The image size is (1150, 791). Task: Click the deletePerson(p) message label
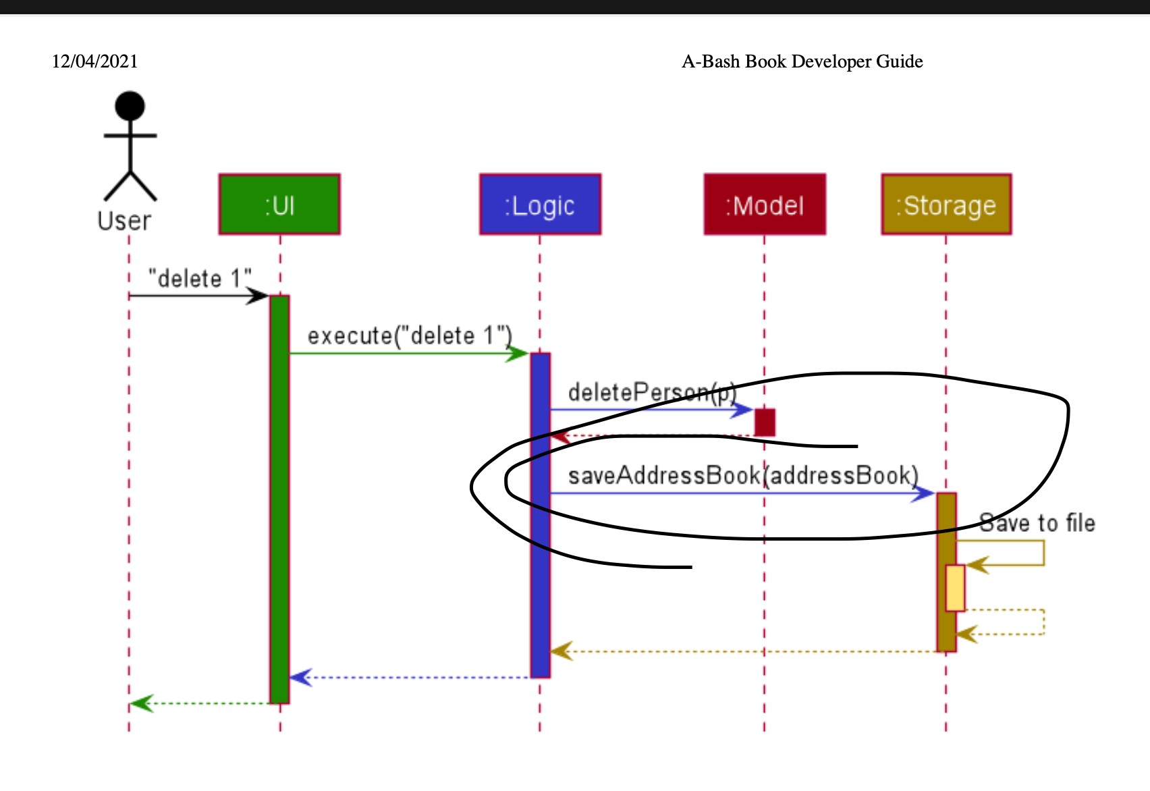[x=652, y=392]
